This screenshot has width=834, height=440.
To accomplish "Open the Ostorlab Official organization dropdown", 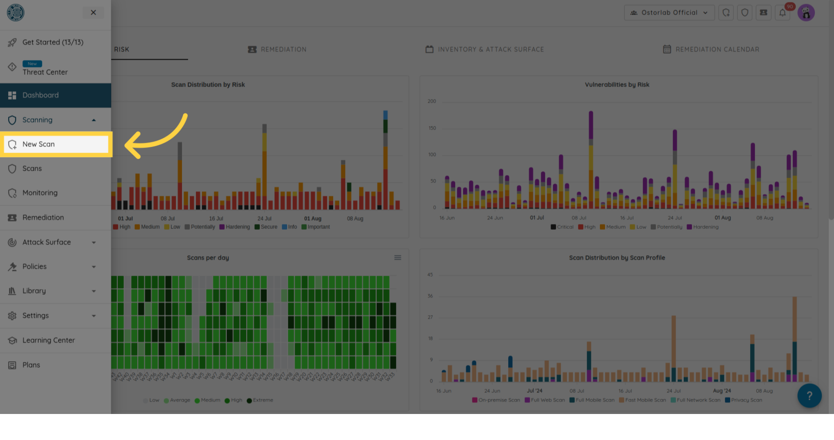I will click(x=669, y=13).
